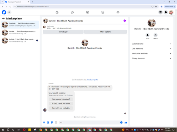The width and height of the screenshot is (177, 132).
Task: Open the Chrome profile icon
Action: (161, 7)
